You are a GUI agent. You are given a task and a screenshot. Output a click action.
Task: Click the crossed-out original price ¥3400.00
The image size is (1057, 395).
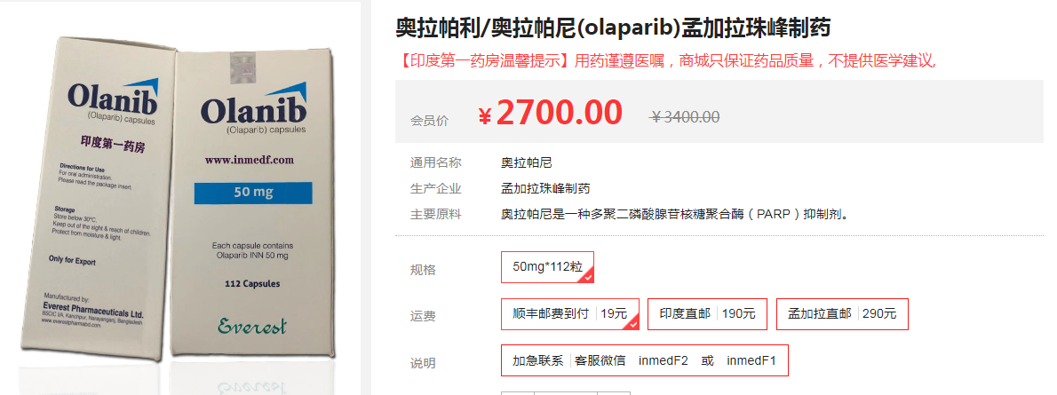[x=685, y=116]
